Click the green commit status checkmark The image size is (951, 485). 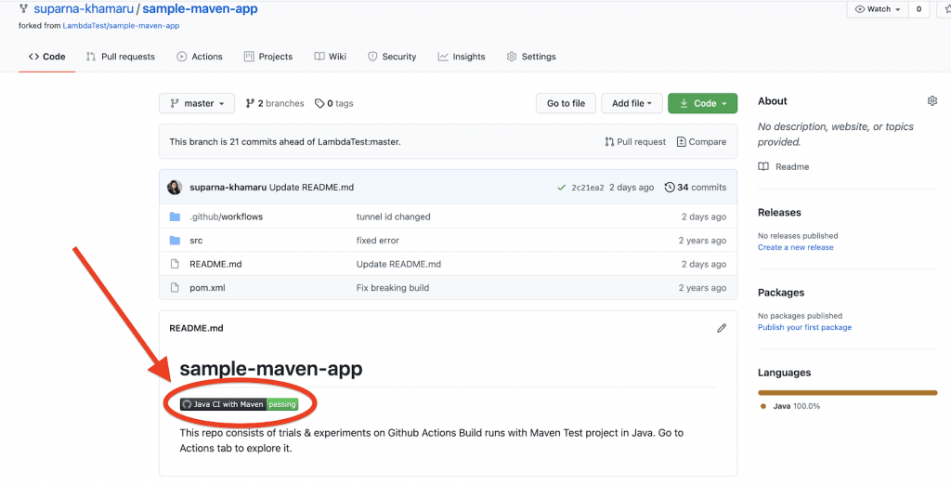[x=562, y=187]
